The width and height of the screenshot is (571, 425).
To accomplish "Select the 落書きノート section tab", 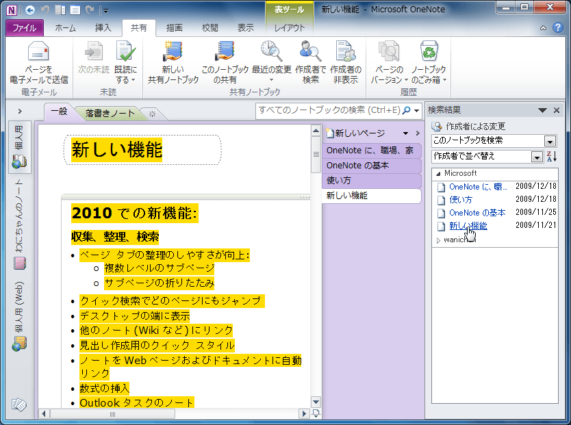I will tap(110, 114).
